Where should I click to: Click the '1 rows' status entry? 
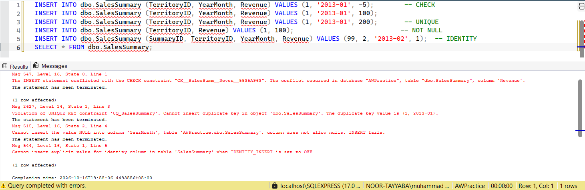click(568, 186)
